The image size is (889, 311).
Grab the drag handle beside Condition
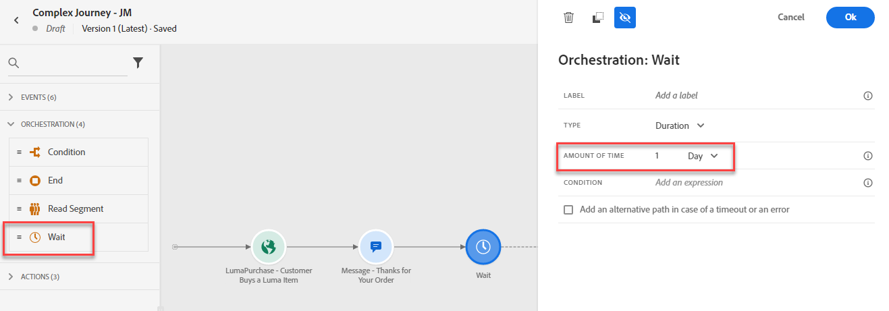point(20,152)
